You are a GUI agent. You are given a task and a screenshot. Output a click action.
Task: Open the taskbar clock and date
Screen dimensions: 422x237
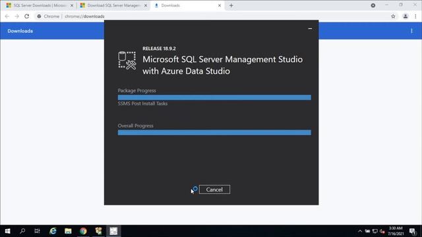point(396,231)
